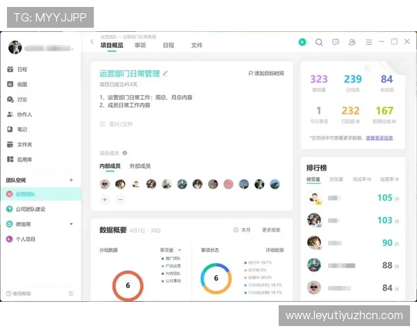Switch to the 项目概览 tab

click(x=112, y=45)
